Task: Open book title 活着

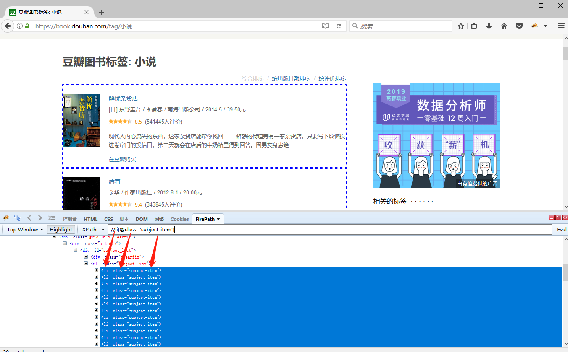Action: tap(114, 181)
